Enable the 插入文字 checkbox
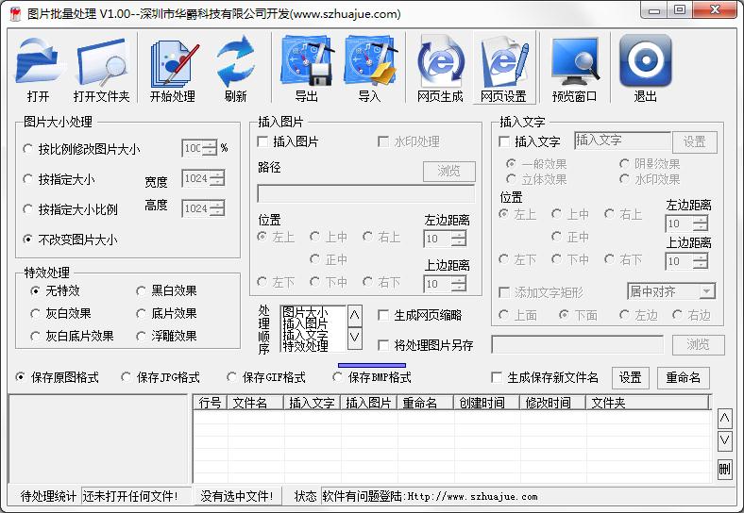744x513 pixels. 530,141
